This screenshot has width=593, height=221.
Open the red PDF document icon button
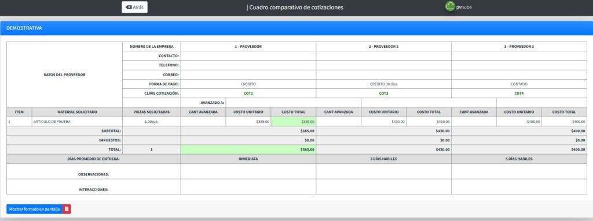67,209
